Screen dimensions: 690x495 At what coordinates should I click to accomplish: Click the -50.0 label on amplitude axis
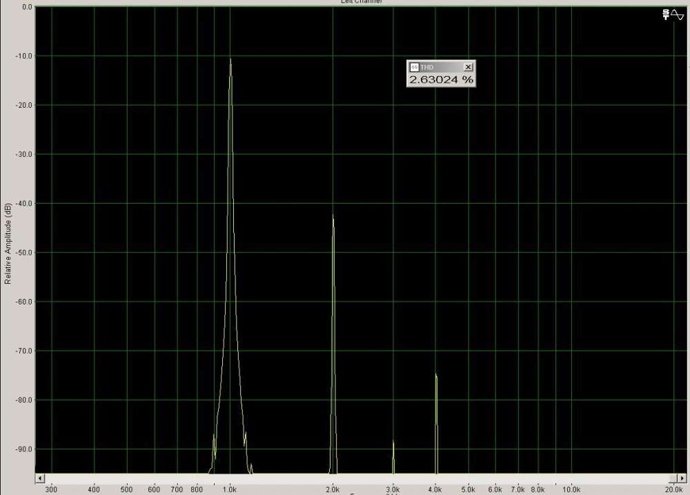pos(25,253)
